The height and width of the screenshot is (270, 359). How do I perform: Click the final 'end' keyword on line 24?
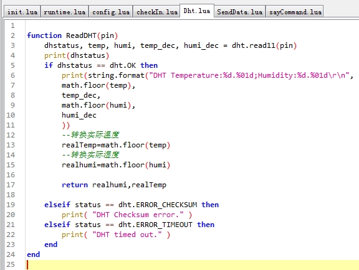34,254
